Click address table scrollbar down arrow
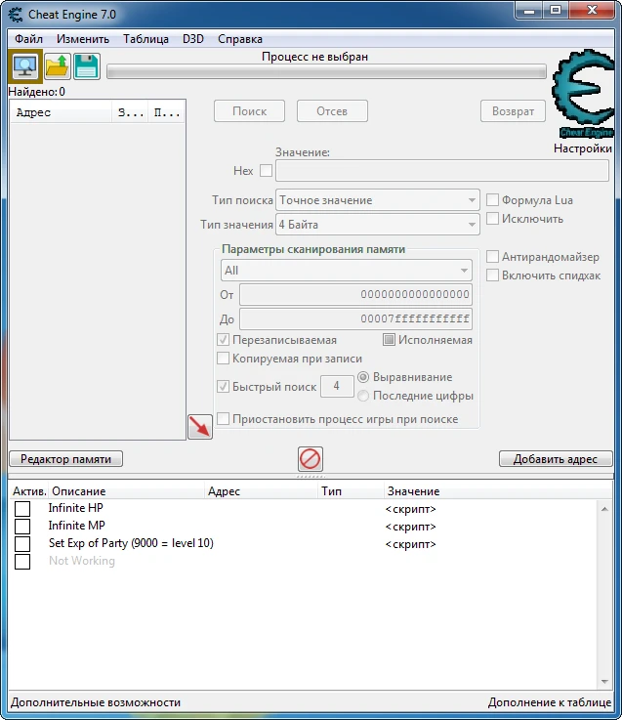Screen dimensions: 622x720 pos(604,682)
